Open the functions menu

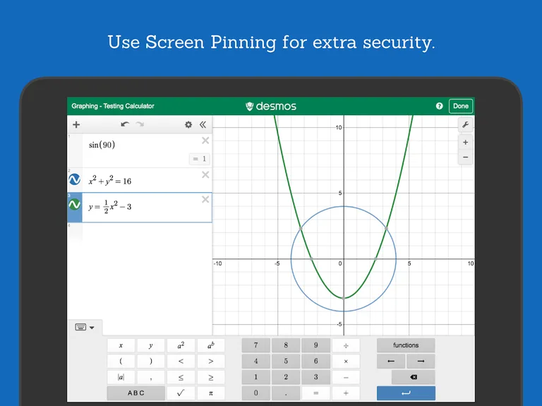(406, 345)
